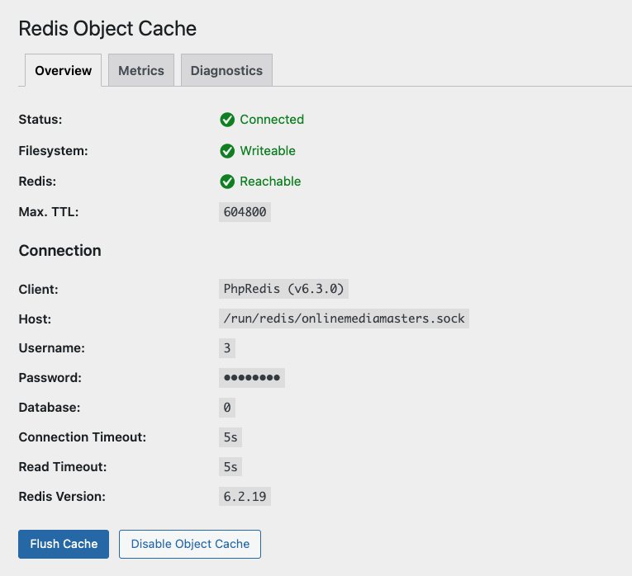
Task: Select the host socket path value
Action: pyautogui.click(x=344, y=319)
